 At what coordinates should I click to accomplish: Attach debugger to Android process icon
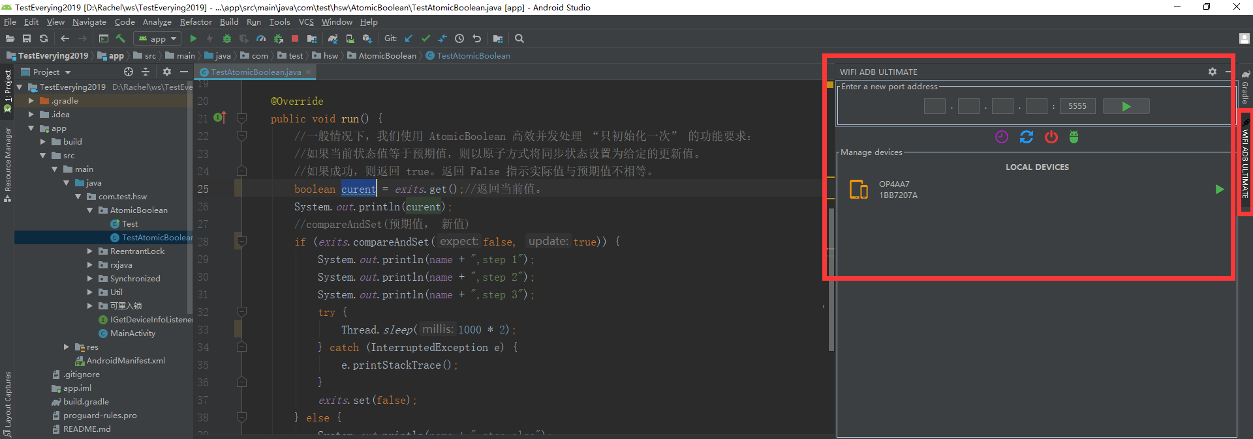click(x=278, y=38)
